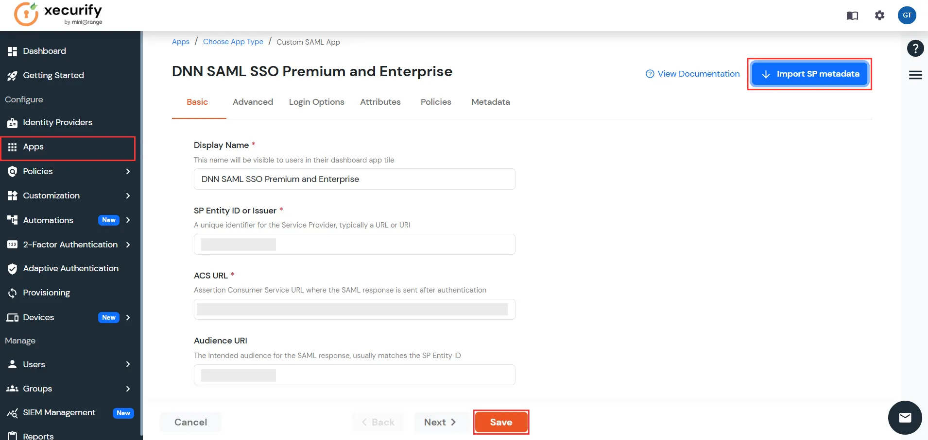Expand the Groups submenu chevron
928x440 pixels.
(x=128, y=389)
